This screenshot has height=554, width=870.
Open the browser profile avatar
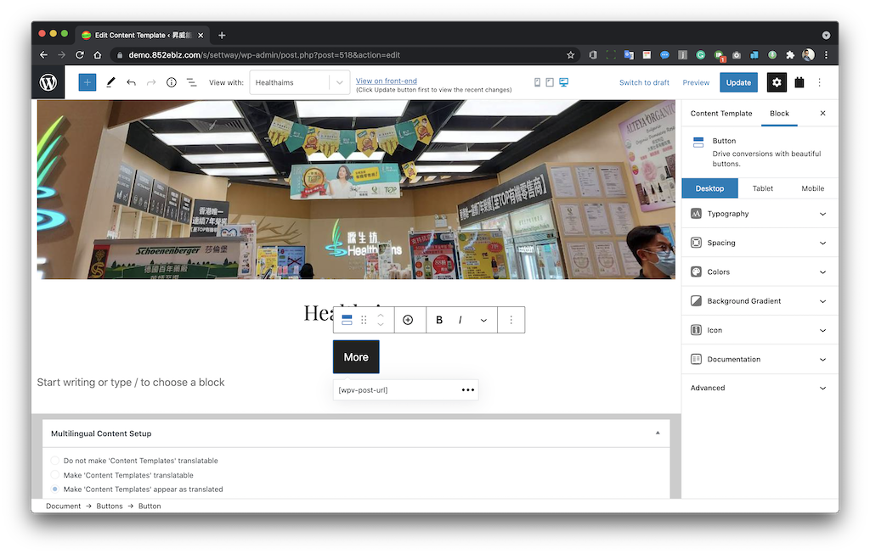click(x=809, y=55)
